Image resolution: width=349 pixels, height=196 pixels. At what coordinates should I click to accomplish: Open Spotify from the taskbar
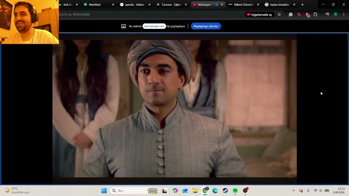tap(235, 191)
